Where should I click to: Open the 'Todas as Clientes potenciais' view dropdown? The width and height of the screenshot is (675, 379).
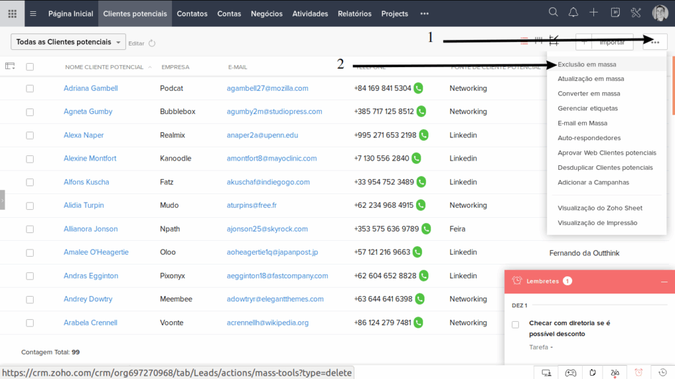click(69, 42)
